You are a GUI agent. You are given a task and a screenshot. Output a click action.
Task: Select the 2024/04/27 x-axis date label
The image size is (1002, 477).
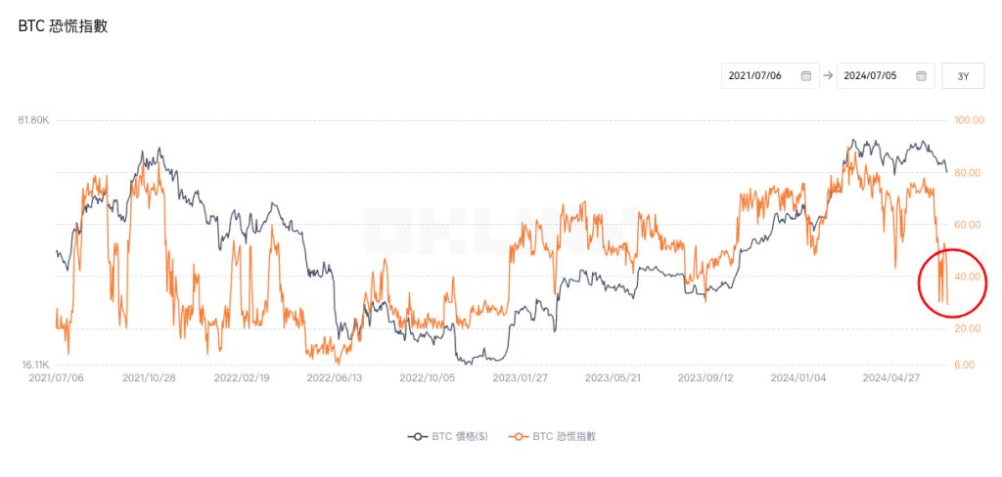pyautogui.click(x=891, y=376)
